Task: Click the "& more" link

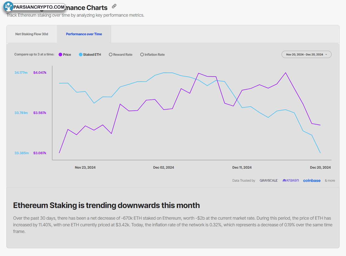Action: [330, 181]
